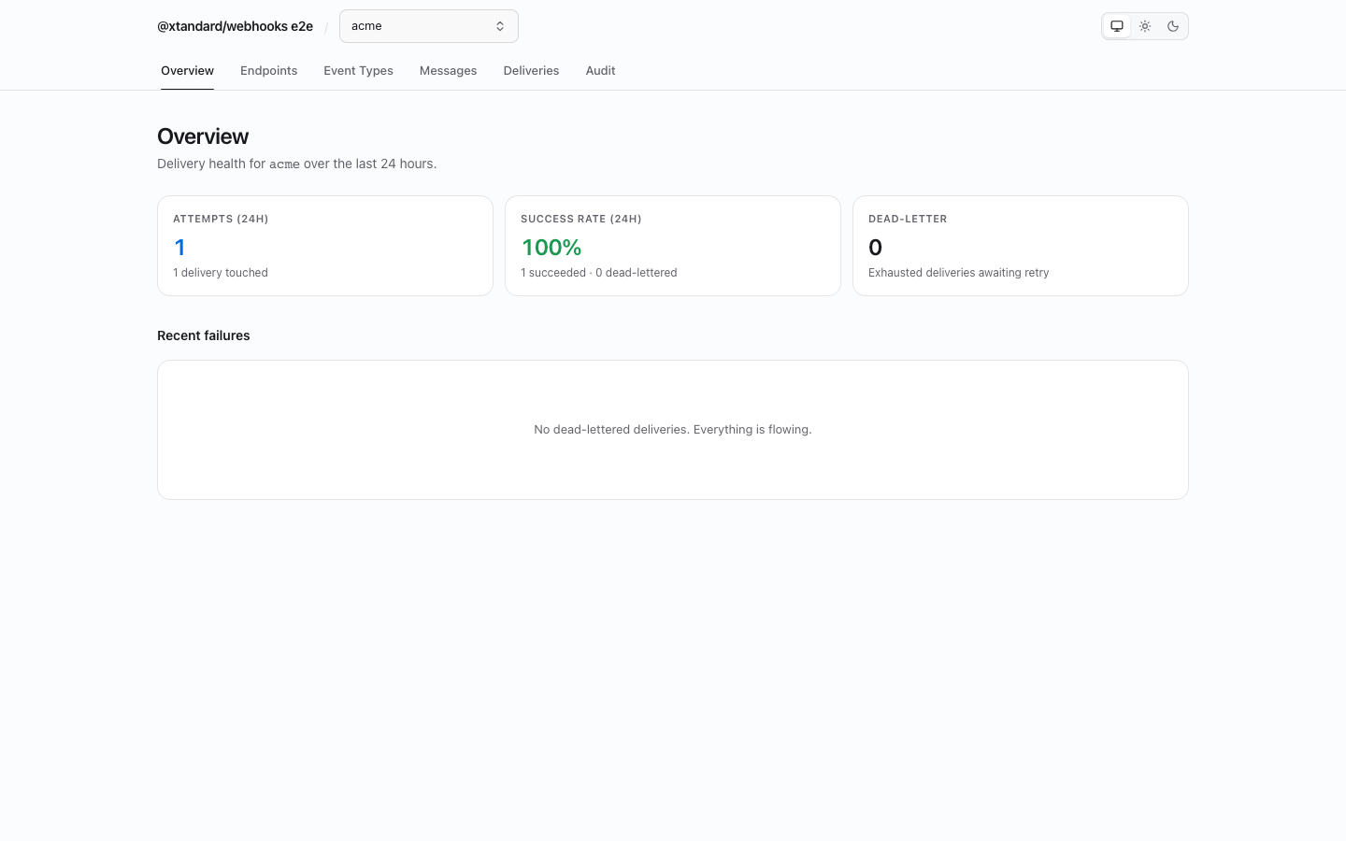The image size is (1346, 841).
Task: Click the 100% success rate value
Action: point(551,248)
